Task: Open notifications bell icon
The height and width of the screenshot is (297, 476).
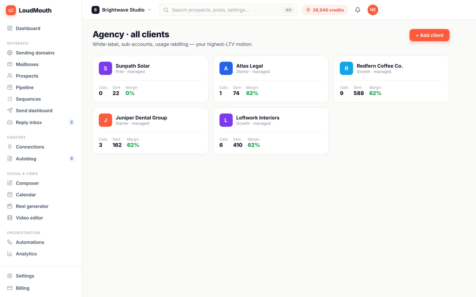Action: coord(358,10)
